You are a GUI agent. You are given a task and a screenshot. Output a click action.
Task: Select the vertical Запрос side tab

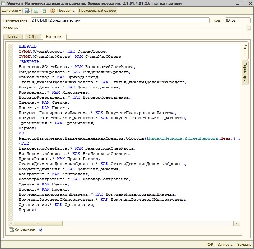245,50
